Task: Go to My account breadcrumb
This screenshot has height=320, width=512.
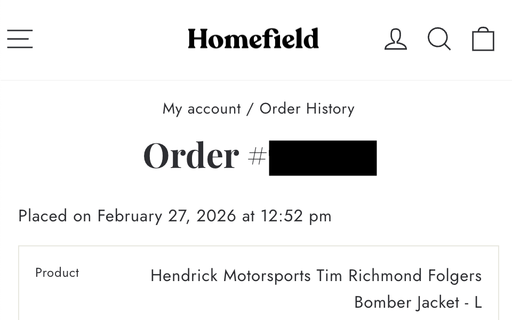Action: (x=202, y=109)
